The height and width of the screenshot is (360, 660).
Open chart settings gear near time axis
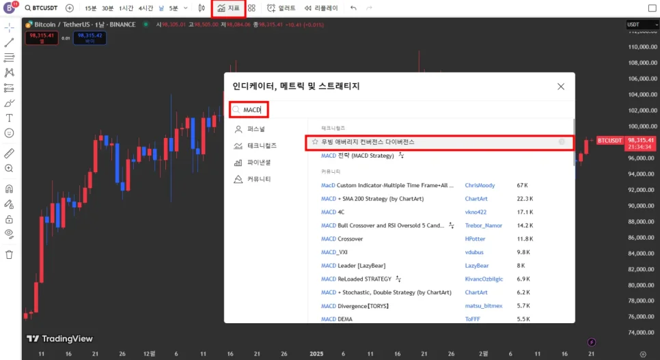(643, 354)
